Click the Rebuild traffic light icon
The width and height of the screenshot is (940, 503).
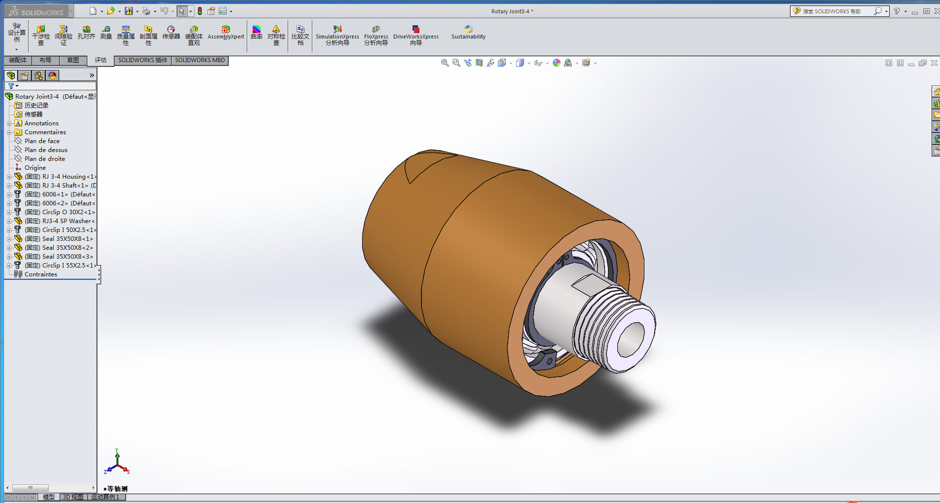click(200, 11)
